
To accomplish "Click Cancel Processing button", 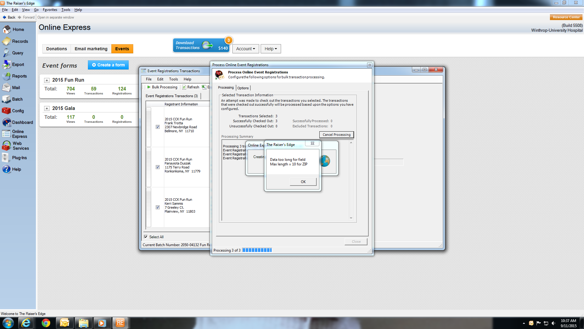I will tap(336, 135).
